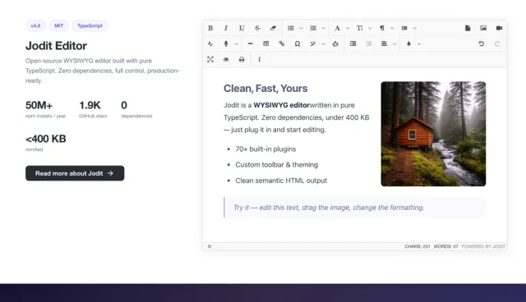Click the Try it blockquote text
526x302 pixels.
pyautogui.click(x=329, y=208)
